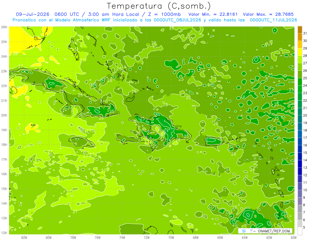312x241 pixels.
Task: Pick the dark blue swatch between 13 and 14
Action: click(300, 164)
